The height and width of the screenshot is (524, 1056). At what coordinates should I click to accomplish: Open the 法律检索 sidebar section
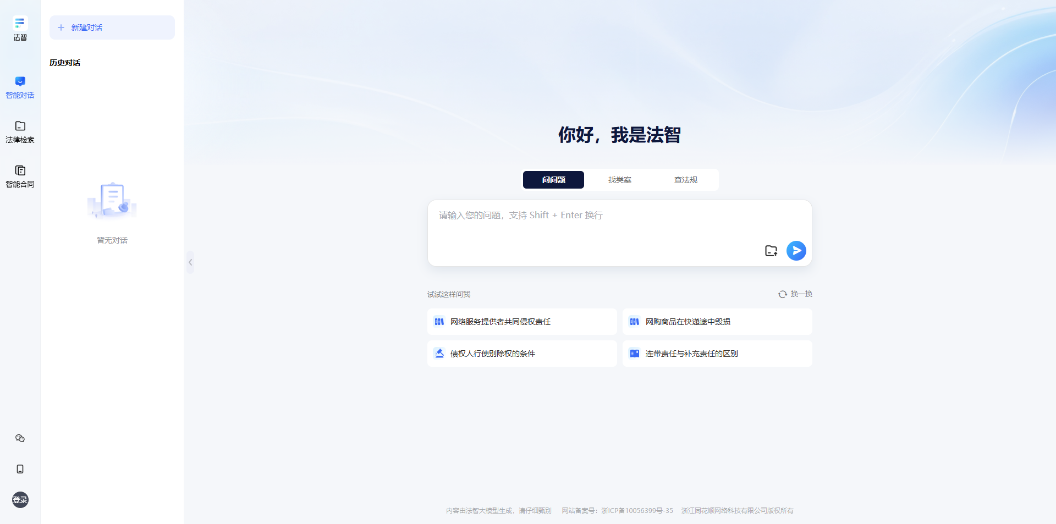coord(20,132)
